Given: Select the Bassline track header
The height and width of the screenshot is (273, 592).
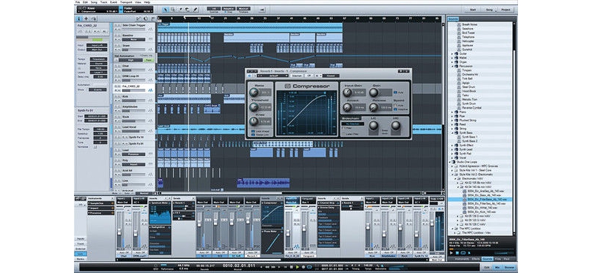Looking at the screenshot, I should pyautogui.click(x=134, y=37).
